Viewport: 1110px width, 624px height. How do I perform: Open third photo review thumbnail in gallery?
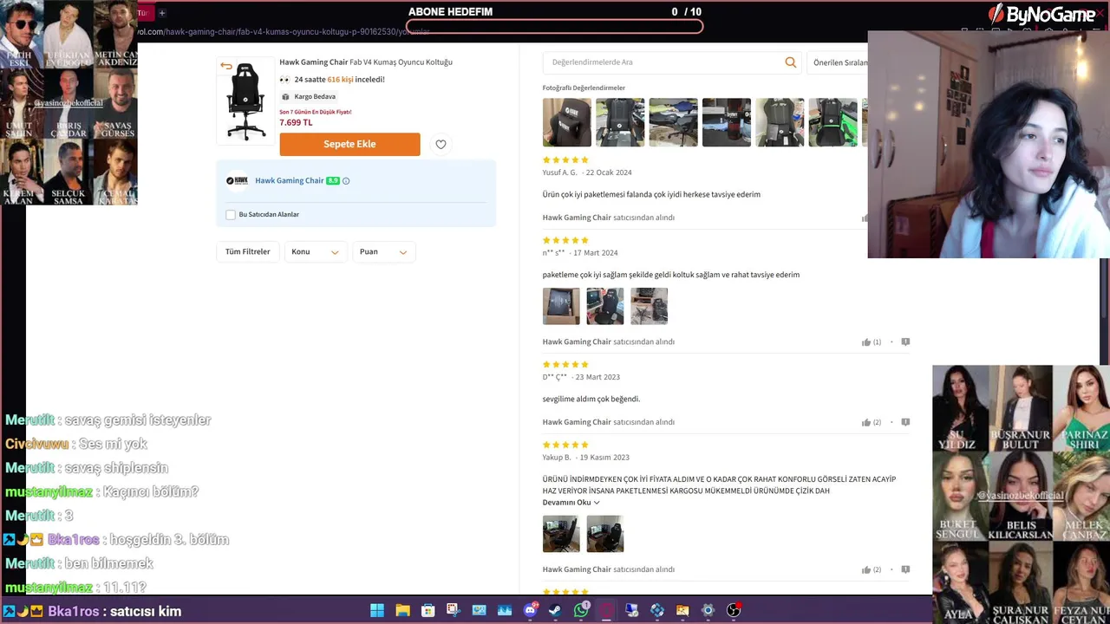673,122
